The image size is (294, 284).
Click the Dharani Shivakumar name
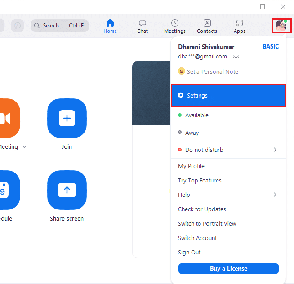coord(206,47)
